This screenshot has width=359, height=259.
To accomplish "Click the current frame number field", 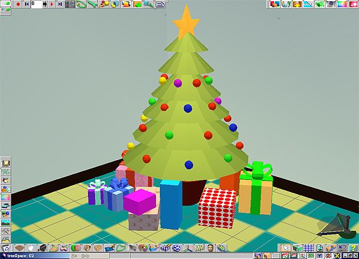I will coord(36,4).
